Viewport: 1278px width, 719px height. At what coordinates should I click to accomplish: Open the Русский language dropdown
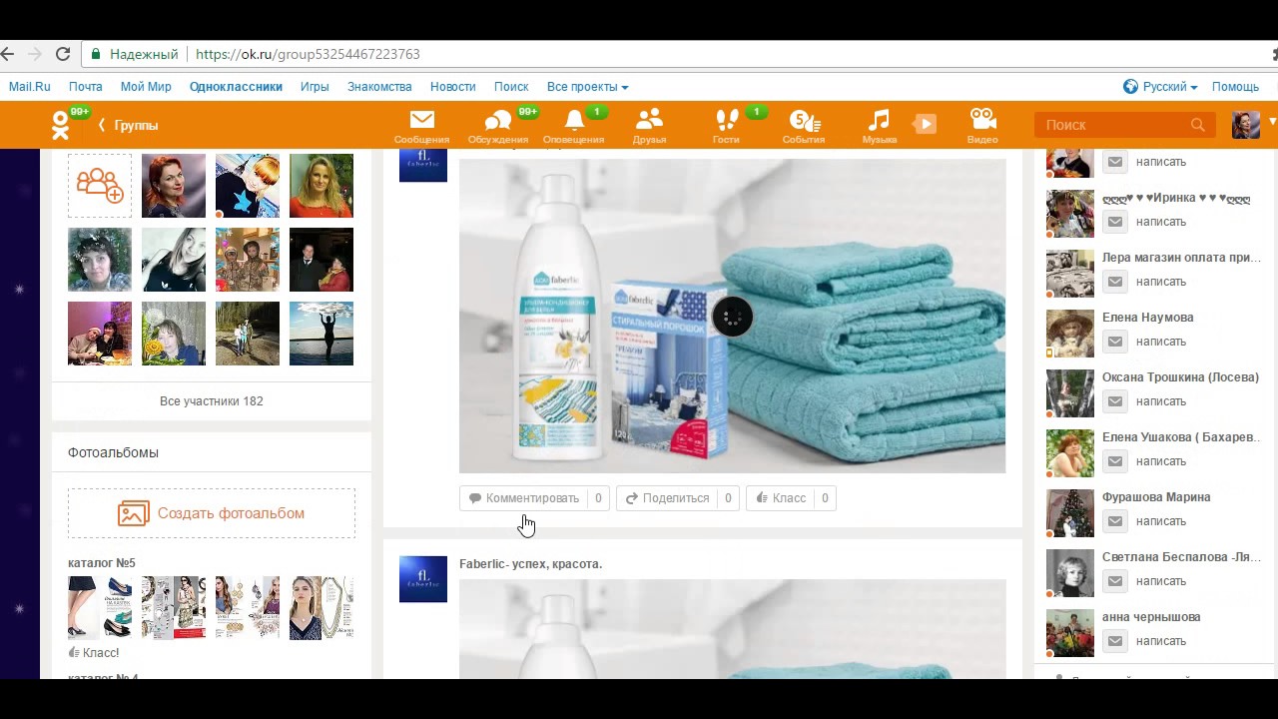[x=1160, y=87]
